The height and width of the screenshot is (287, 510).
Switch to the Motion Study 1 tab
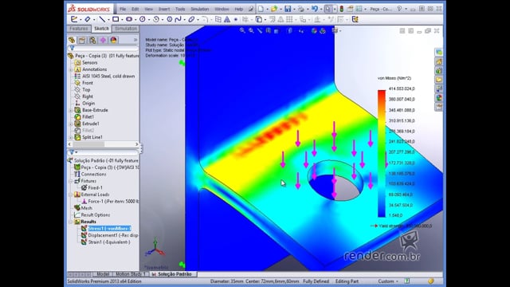pos(131,274)
